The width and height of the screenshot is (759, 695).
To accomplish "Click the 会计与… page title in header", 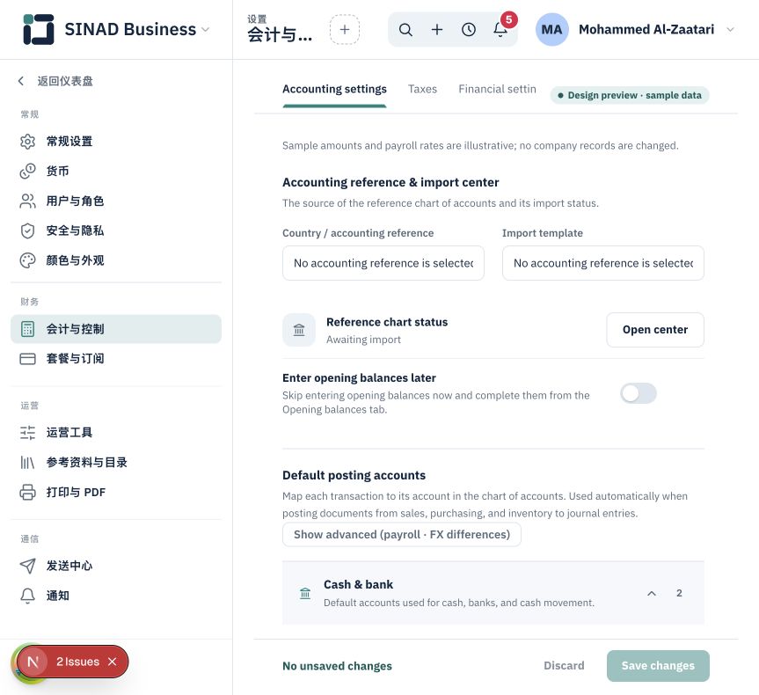I will point(280,35).
